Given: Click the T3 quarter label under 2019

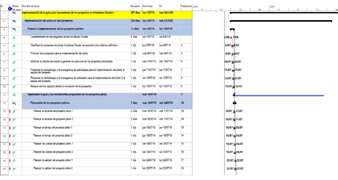Looking at the screenshot, I should click(x=240, y=10).
